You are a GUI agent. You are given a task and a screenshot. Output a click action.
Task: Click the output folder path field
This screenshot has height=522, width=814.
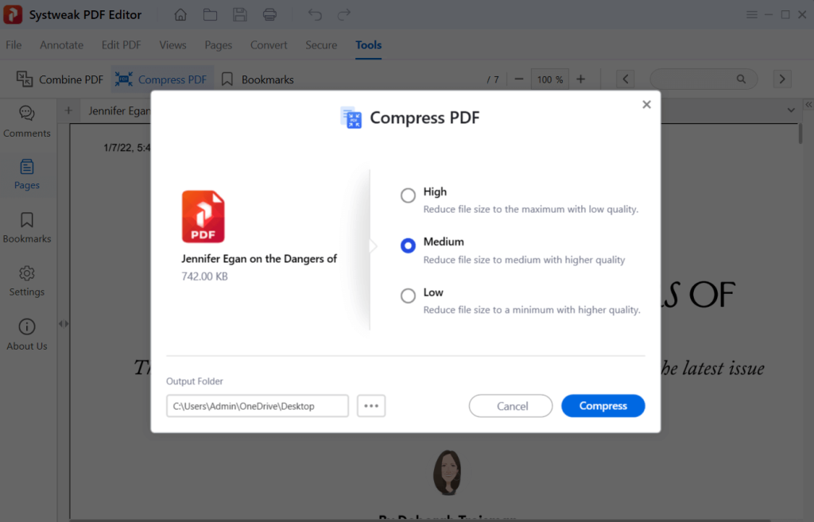(x=257, y=405)
